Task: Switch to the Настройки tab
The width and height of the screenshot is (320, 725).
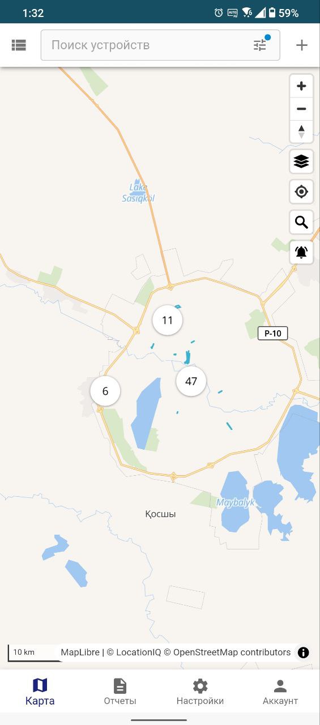Action: 200,692
